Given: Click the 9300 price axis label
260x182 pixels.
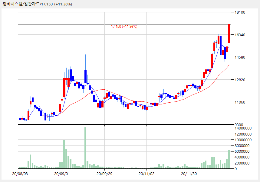Looking at the screenshot, I should pyautogui.click(x=239, y=125).
